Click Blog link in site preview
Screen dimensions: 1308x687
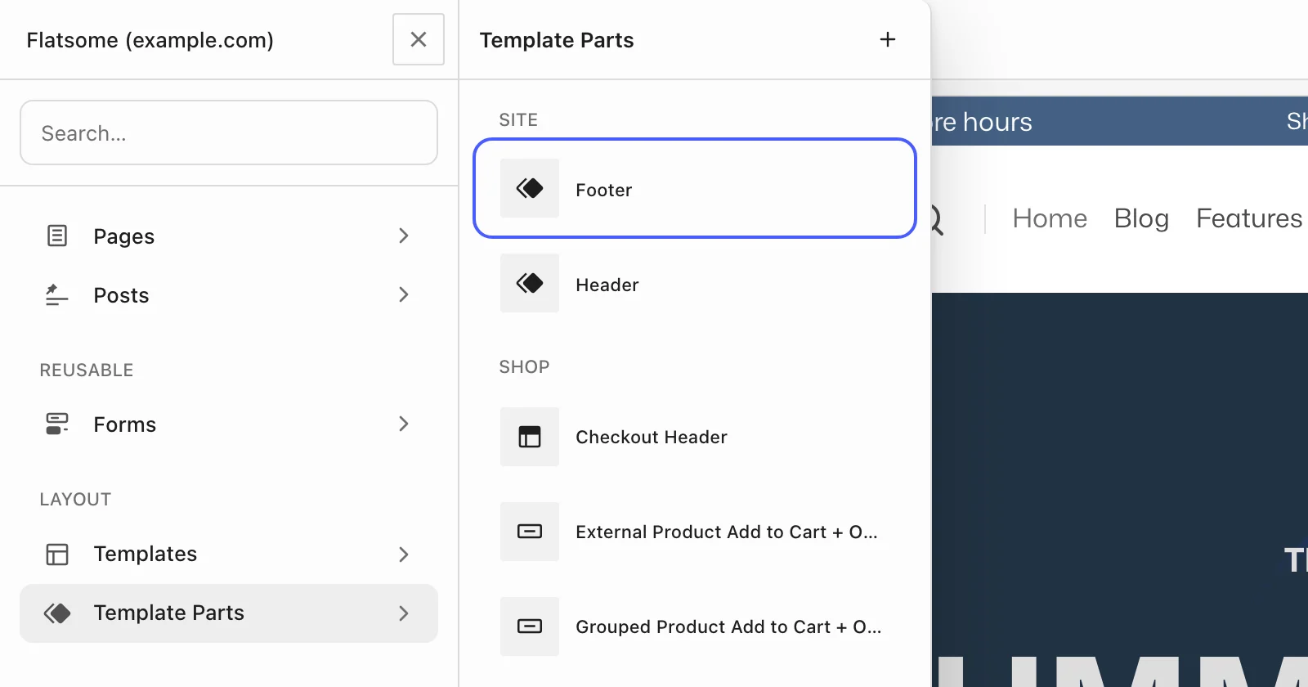pos(1141,218)
